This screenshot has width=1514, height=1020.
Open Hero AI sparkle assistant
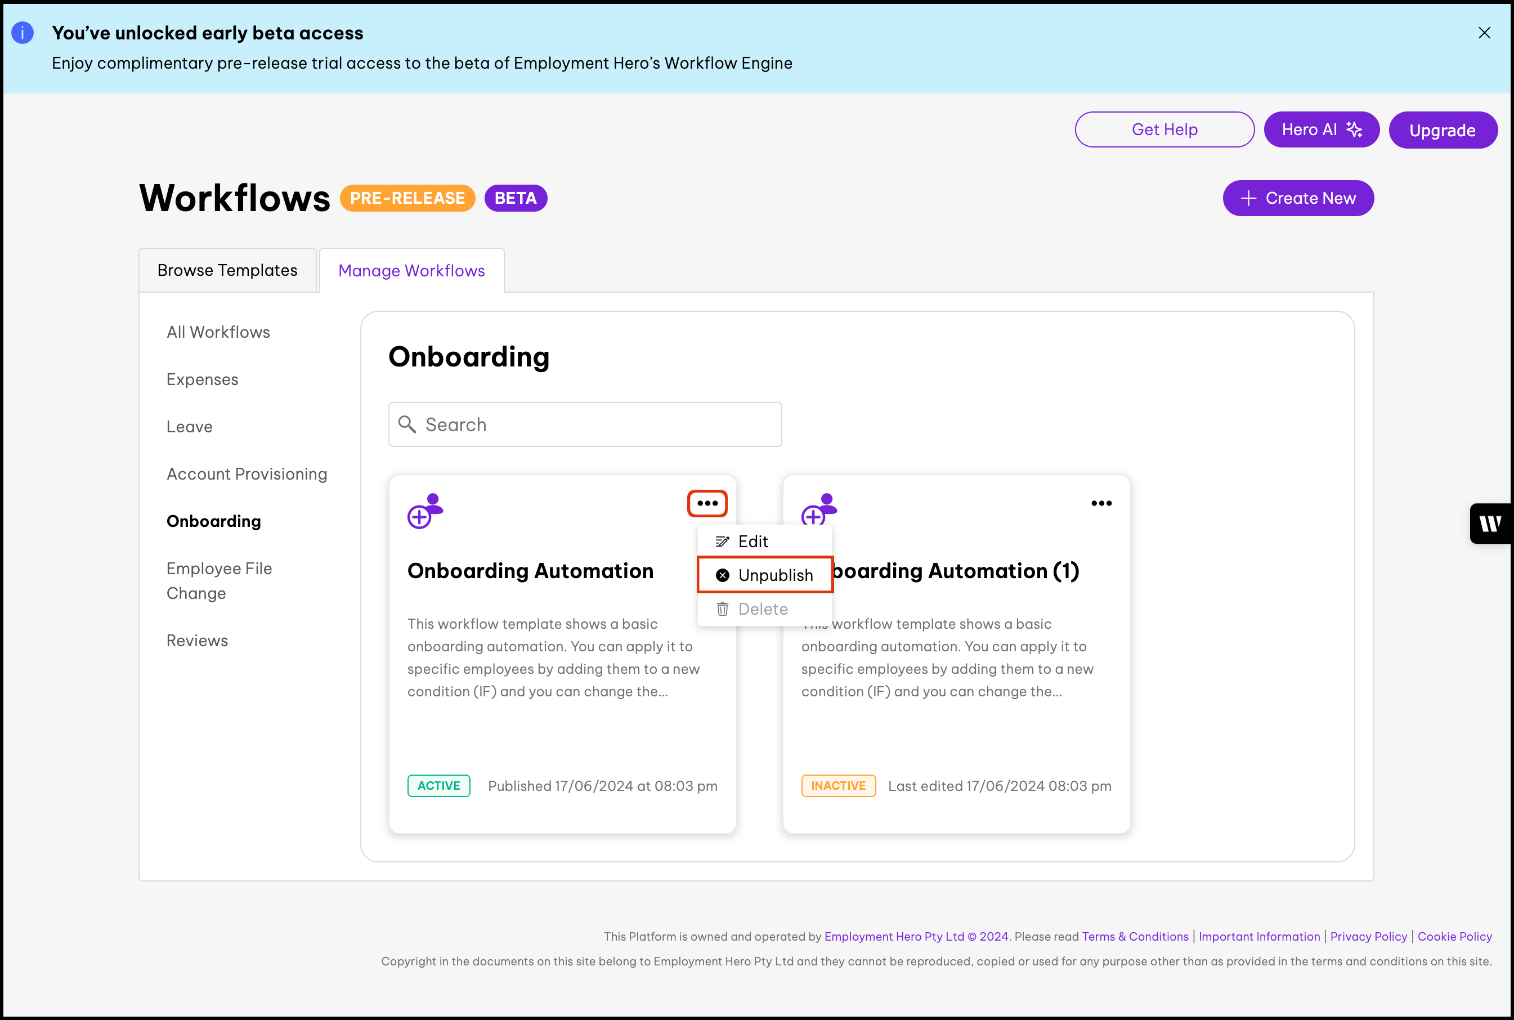[x=1321, y=129]
